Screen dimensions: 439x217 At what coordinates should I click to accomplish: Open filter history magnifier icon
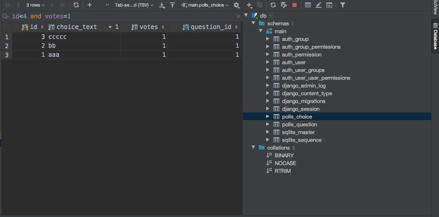[x=6, y=16]
